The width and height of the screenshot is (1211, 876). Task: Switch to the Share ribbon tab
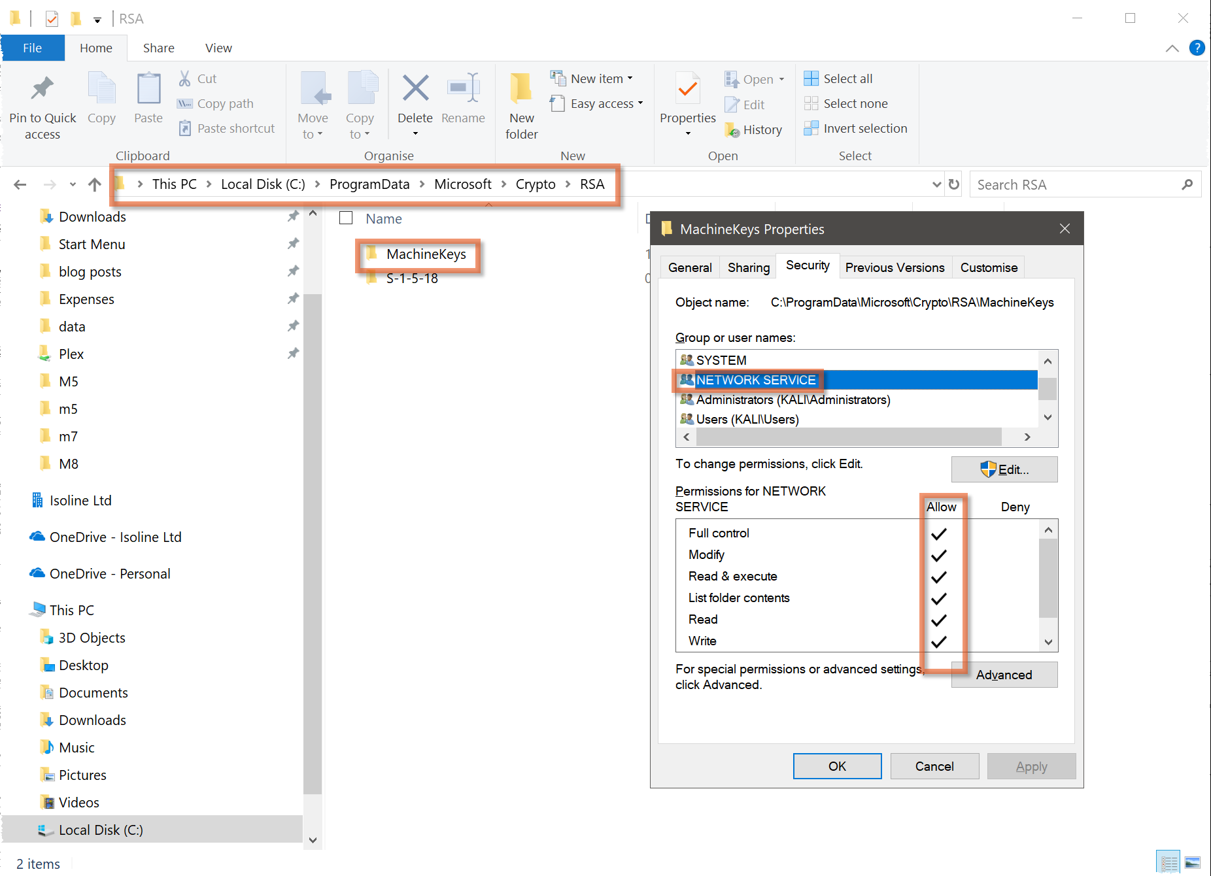coord(158,48)
